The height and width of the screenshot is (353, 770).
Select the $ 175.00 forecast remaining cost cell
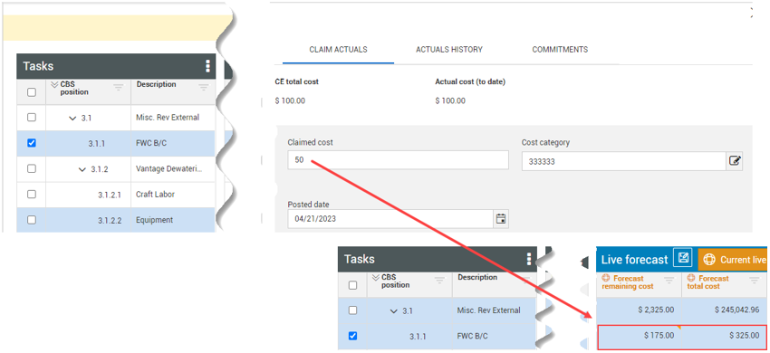pos(639,336)
